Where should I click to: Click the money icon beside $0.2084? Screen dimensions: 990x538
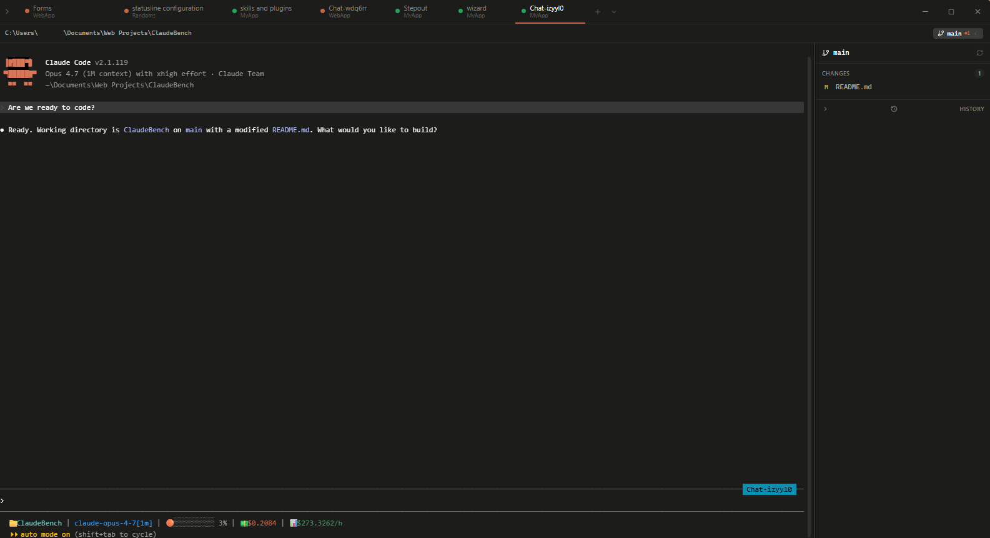click(244, 523)
